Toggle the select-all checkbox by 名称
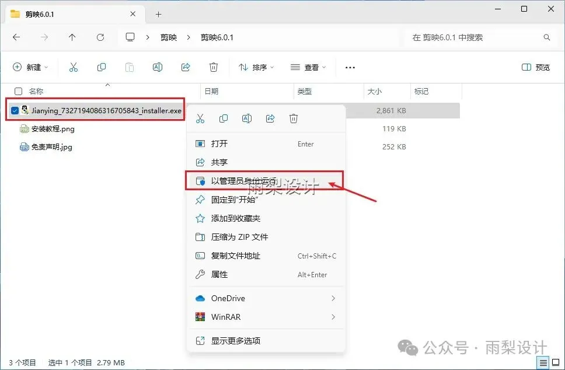 coord(18,91)
